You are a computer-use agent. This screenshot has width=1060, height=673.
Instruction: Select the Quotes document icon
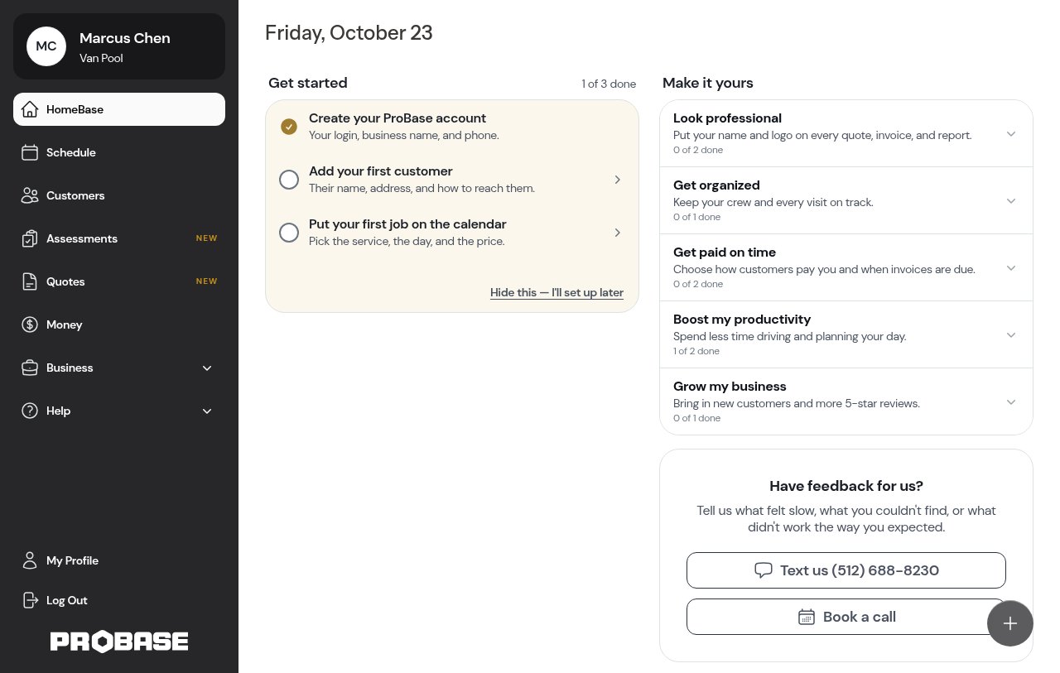pyautogui.click(x=30, y=281)
